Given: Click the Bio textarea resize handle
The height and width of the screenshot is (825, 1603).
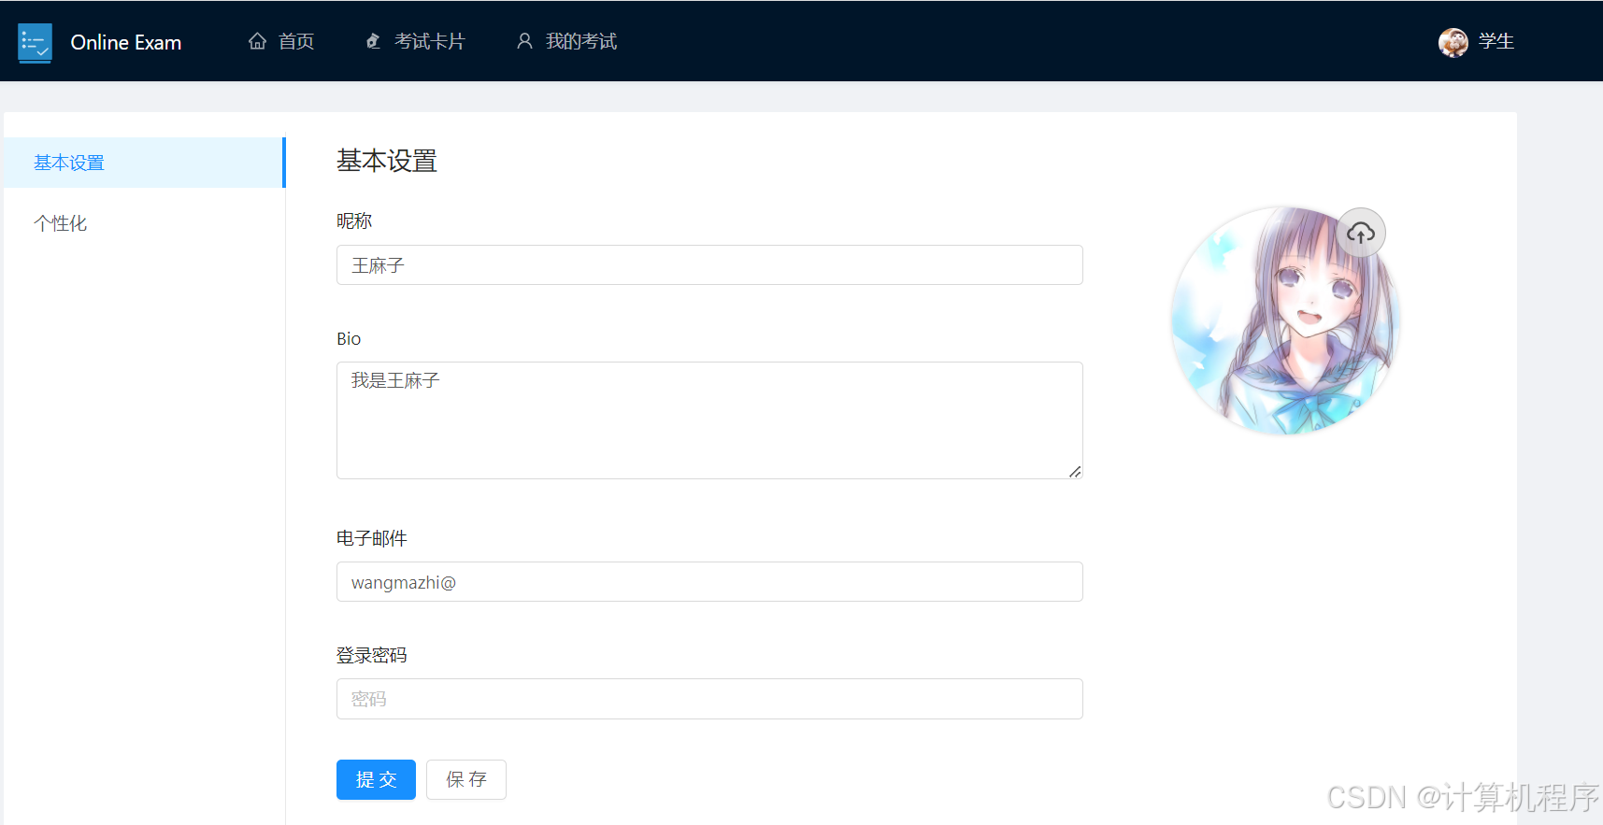Looking at the screenshot, I should tap(1075, 472).
